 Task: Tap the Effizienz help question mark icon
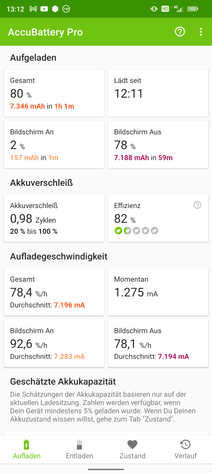pyautogui.click(x=197, y=205)
